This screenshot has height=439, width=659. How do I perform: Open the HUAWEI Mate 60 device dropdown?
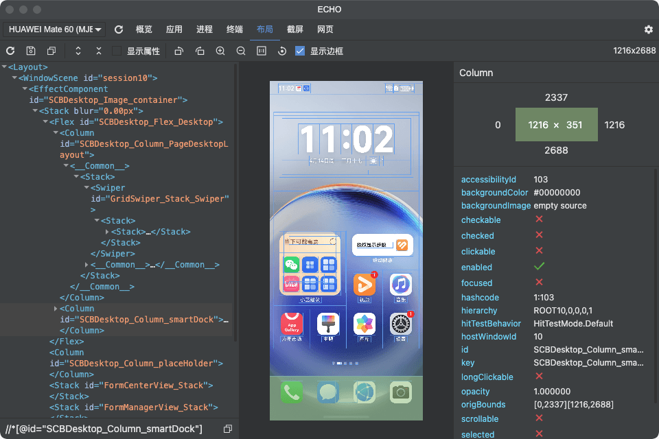pyautogui.click(x=55, y=29)
